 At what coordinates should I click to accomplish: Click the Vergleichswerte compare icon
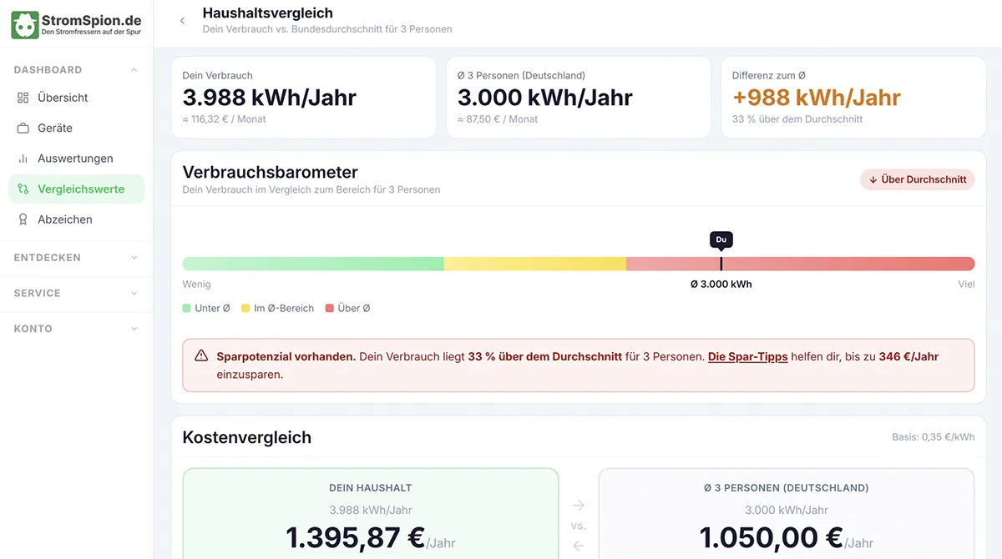pos(23,189)
